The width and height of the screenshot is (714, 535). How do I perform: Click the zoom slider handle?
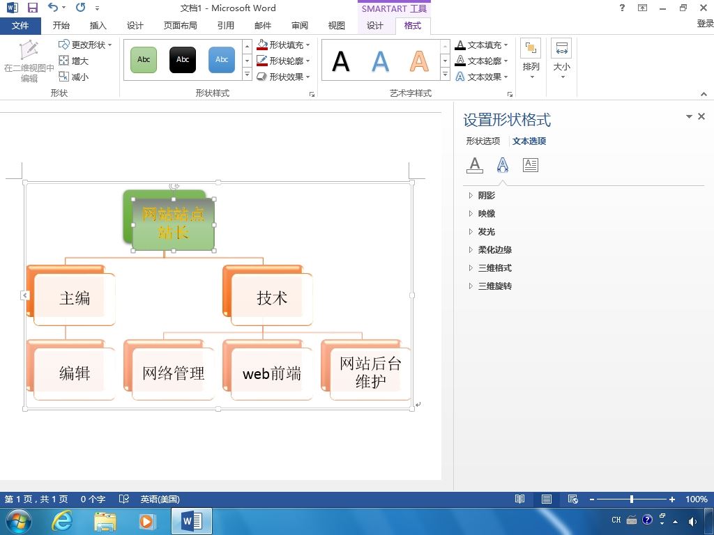click(x=632, y=499)
